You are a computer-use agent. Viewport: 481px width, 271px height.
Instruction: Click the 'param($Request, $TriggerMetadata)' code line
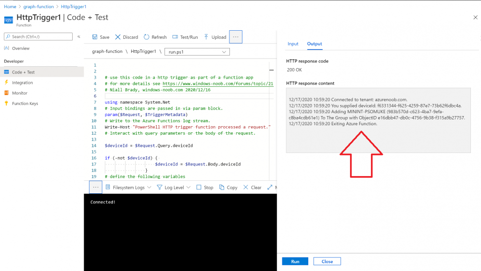pyautogui.click(x=146, y=114)
